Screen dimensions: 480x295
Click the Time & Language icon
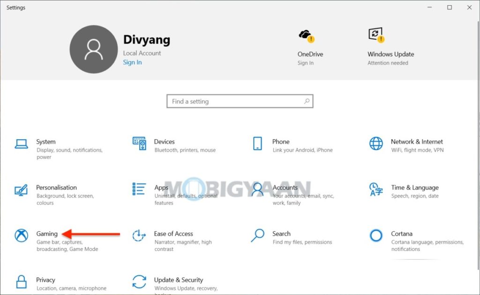pyautogui.click(x=376, y=190)
